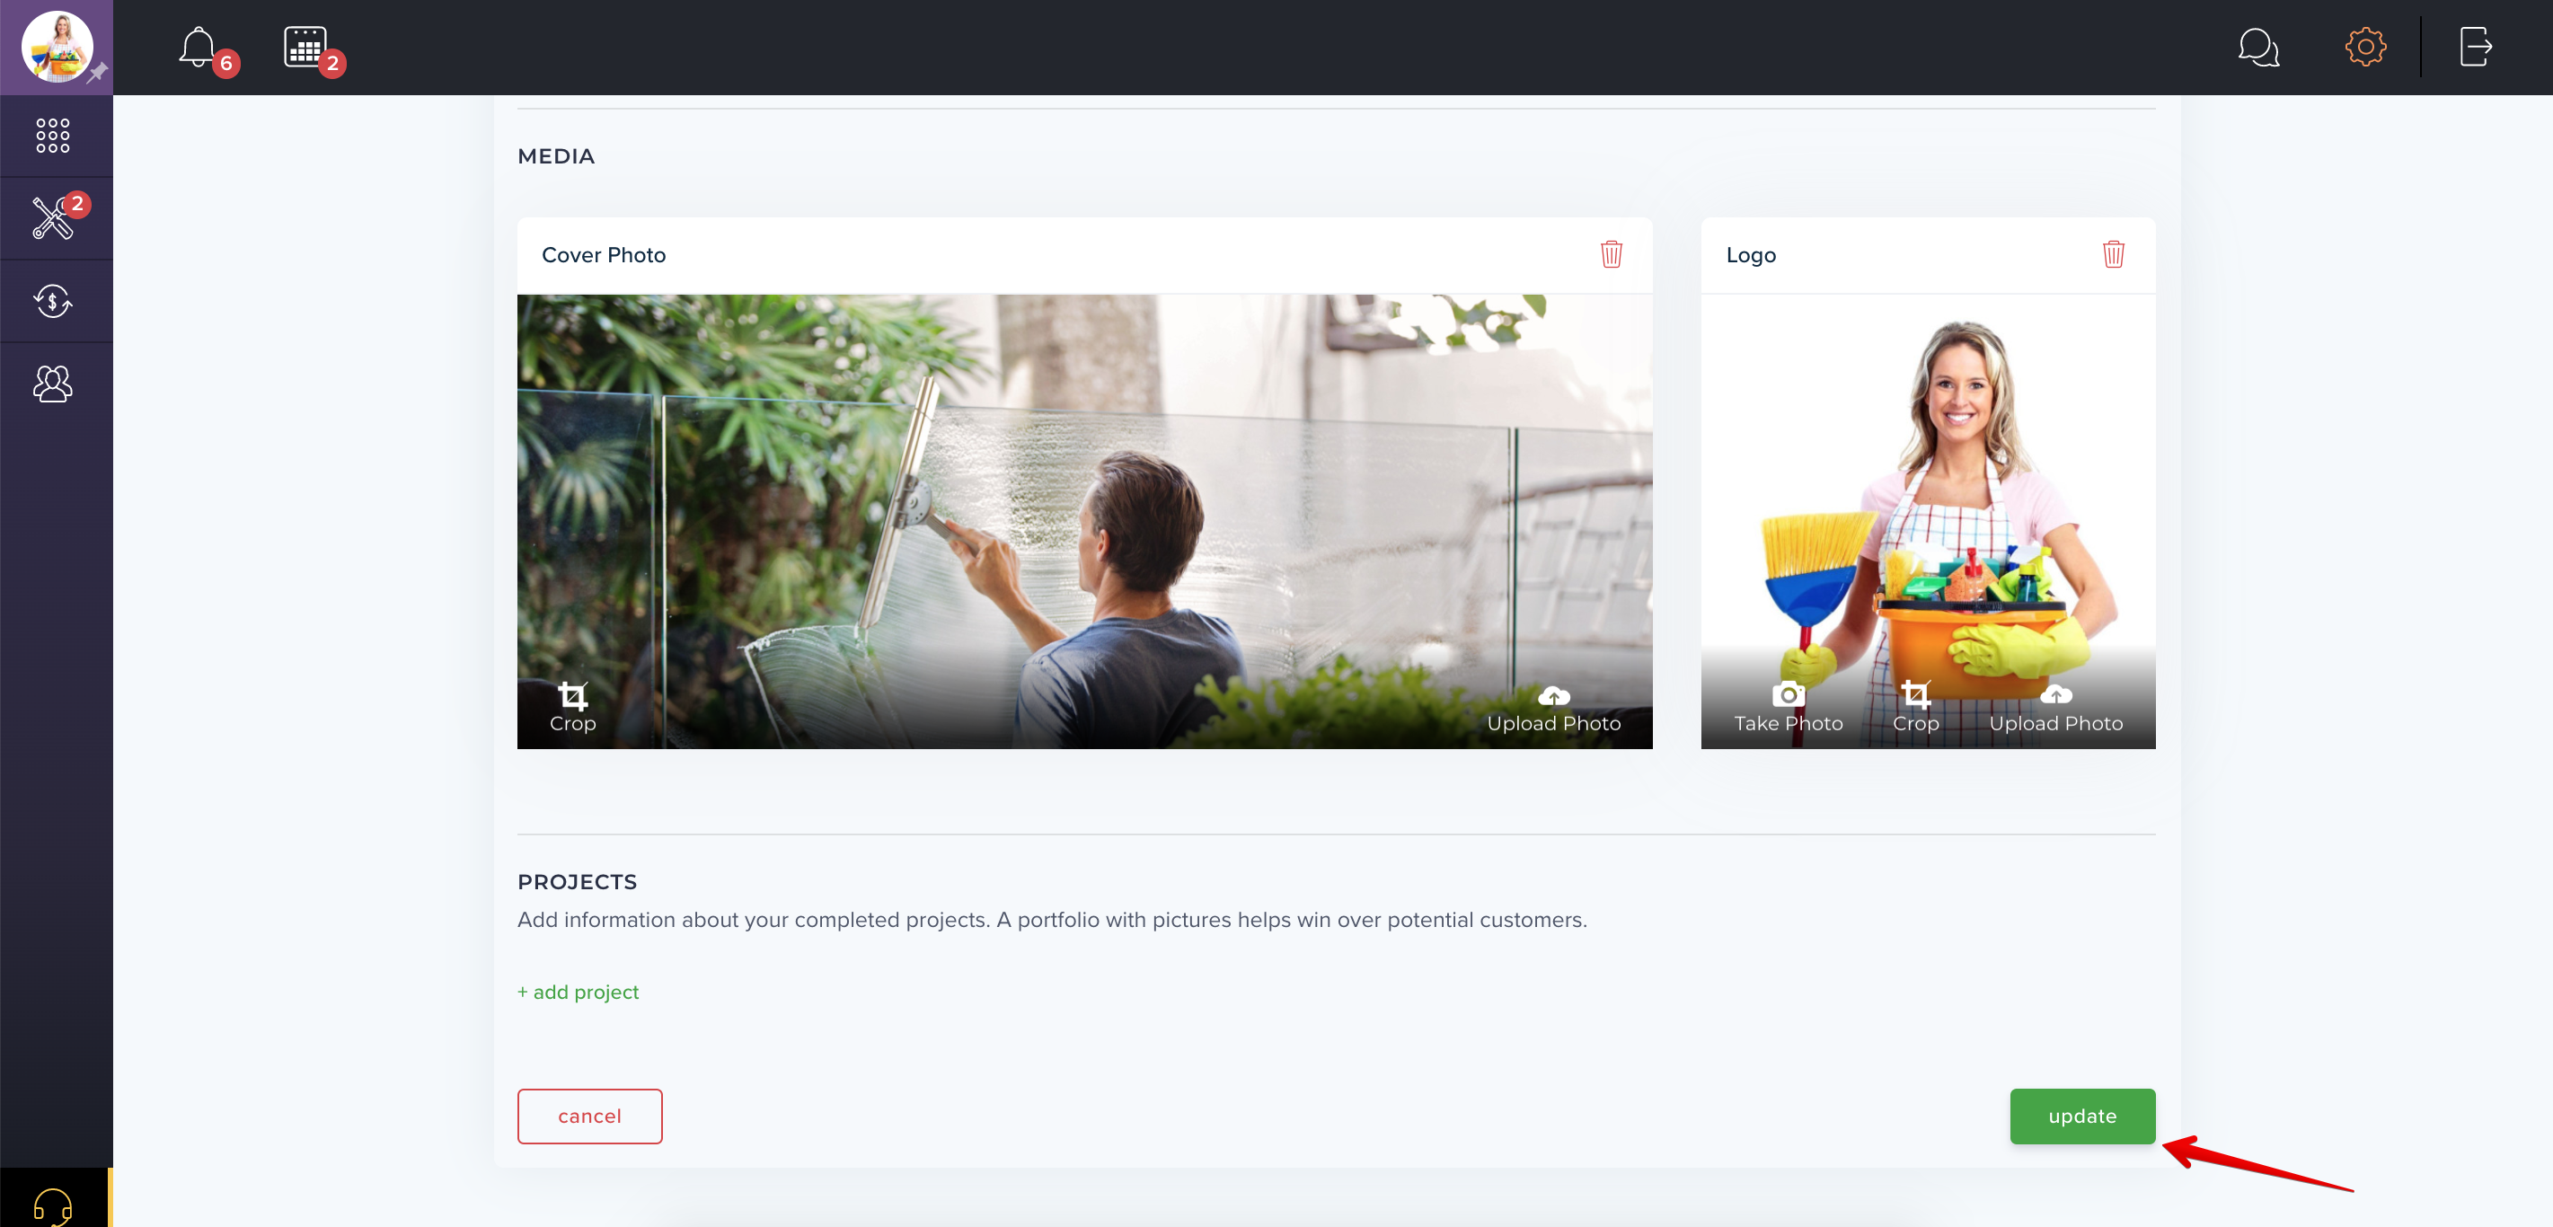The width and height of the screenshot is (2553, 1227).
Task: Take Photo for the logo
Action: pyautogui.click(x=1789, y=708)
